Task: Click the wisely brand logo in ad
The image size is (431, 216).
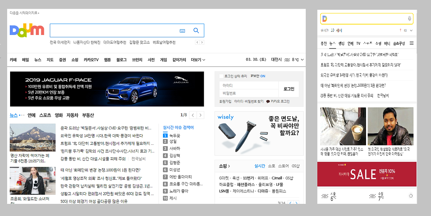Action: 226,117
